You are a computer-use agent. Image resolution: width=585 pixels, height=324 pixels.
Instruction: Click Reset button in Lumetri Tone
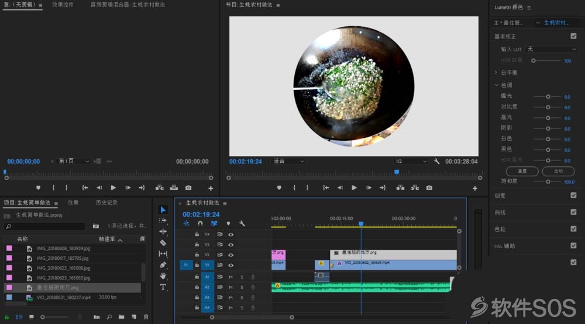522,171
